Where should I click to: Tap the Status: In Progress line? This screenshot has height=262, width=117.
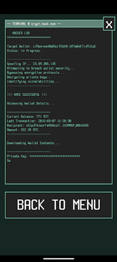pos(26,51)
